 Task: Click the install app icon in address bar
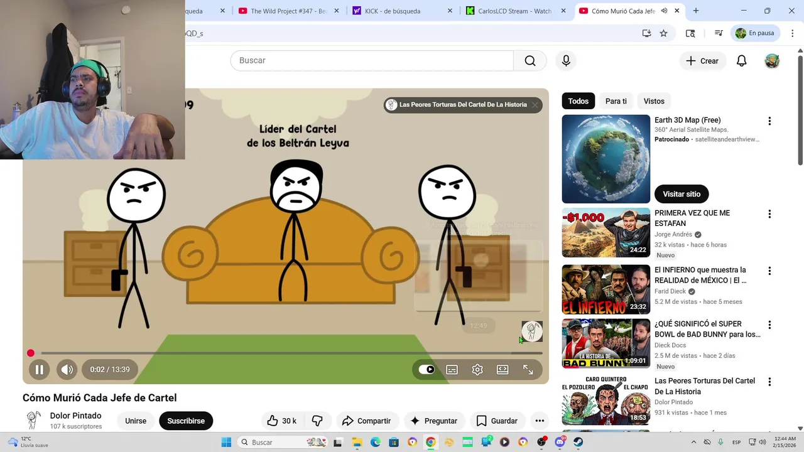pos(646,33)
